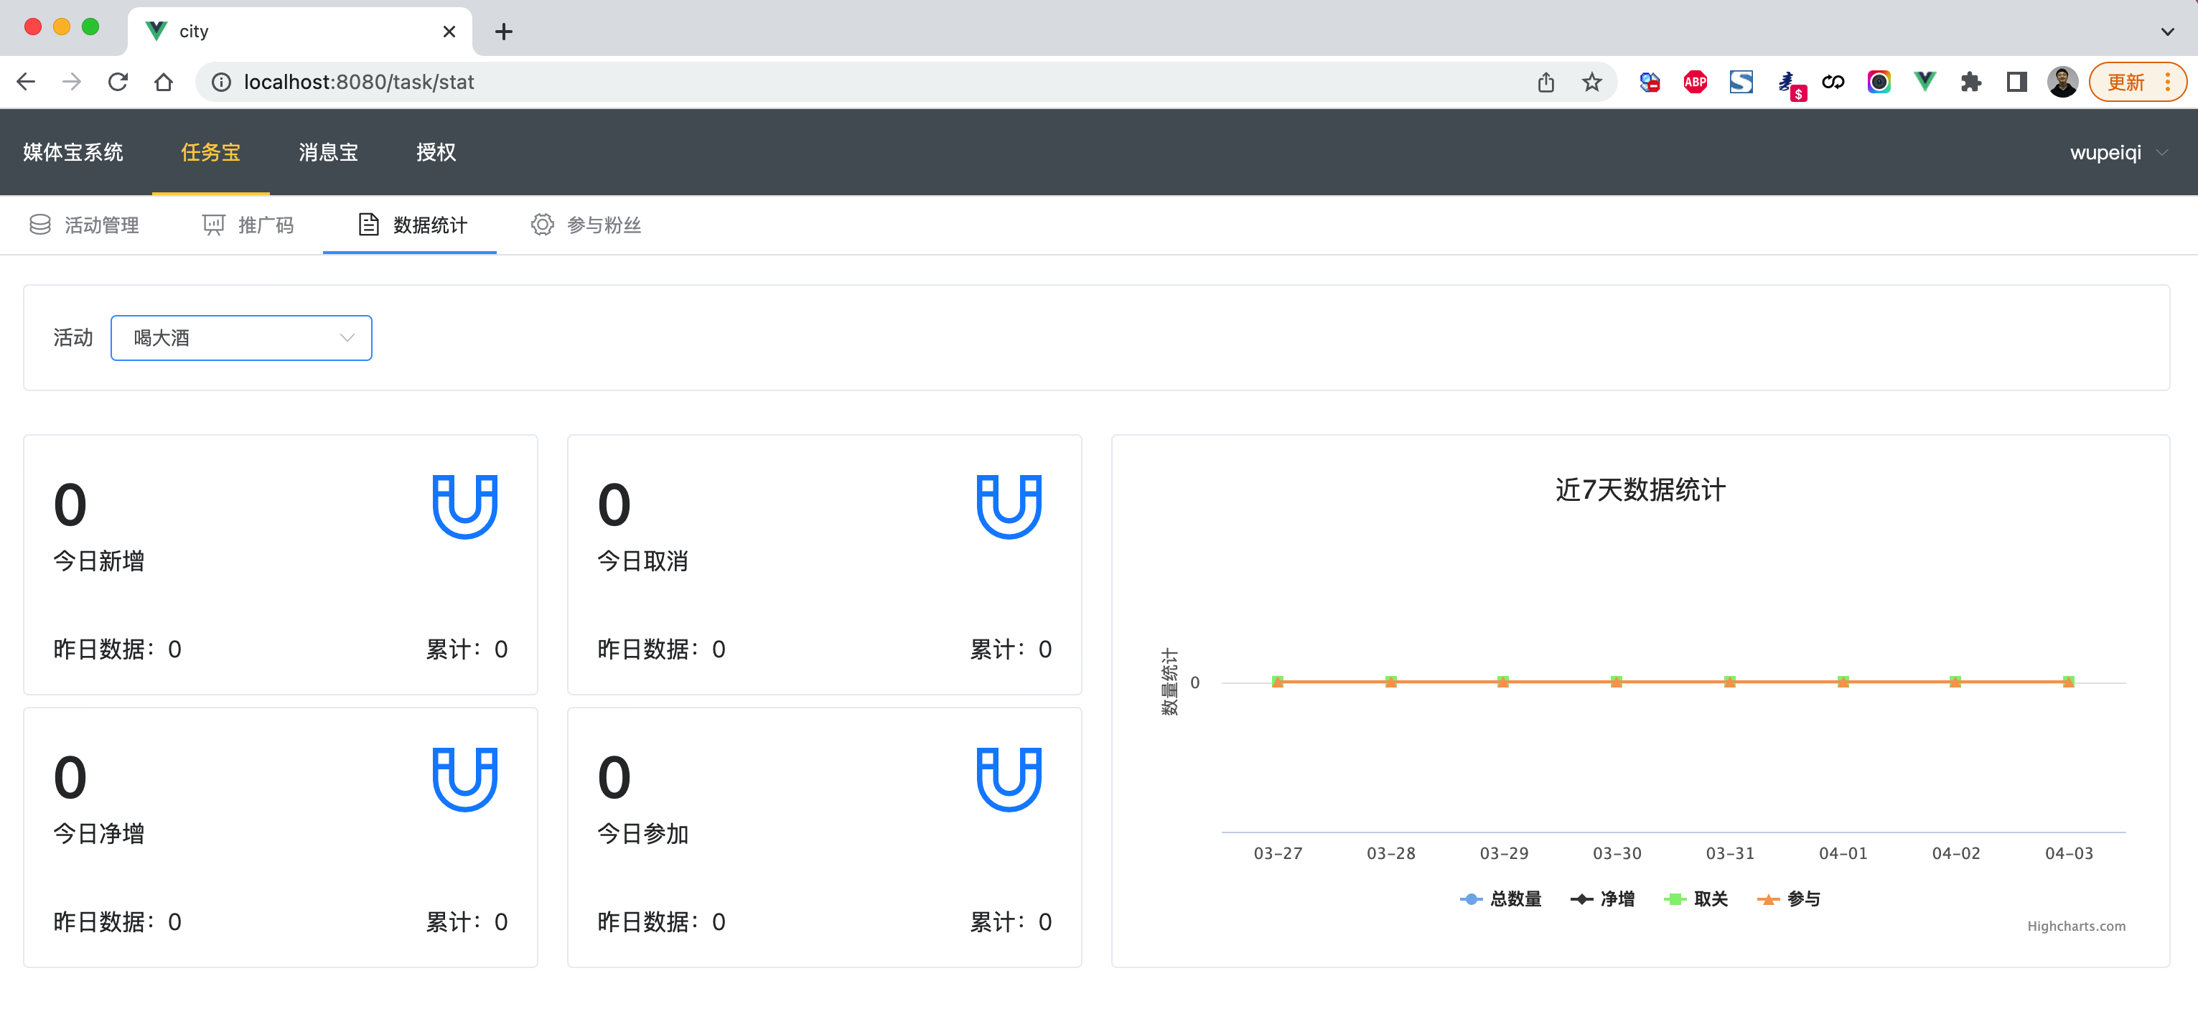The height and width of the screenshot is (1009, 2198).
Task: Click the magnet icon on 今日净增 card
Action: pyautogui.click(x=464, y=779)
